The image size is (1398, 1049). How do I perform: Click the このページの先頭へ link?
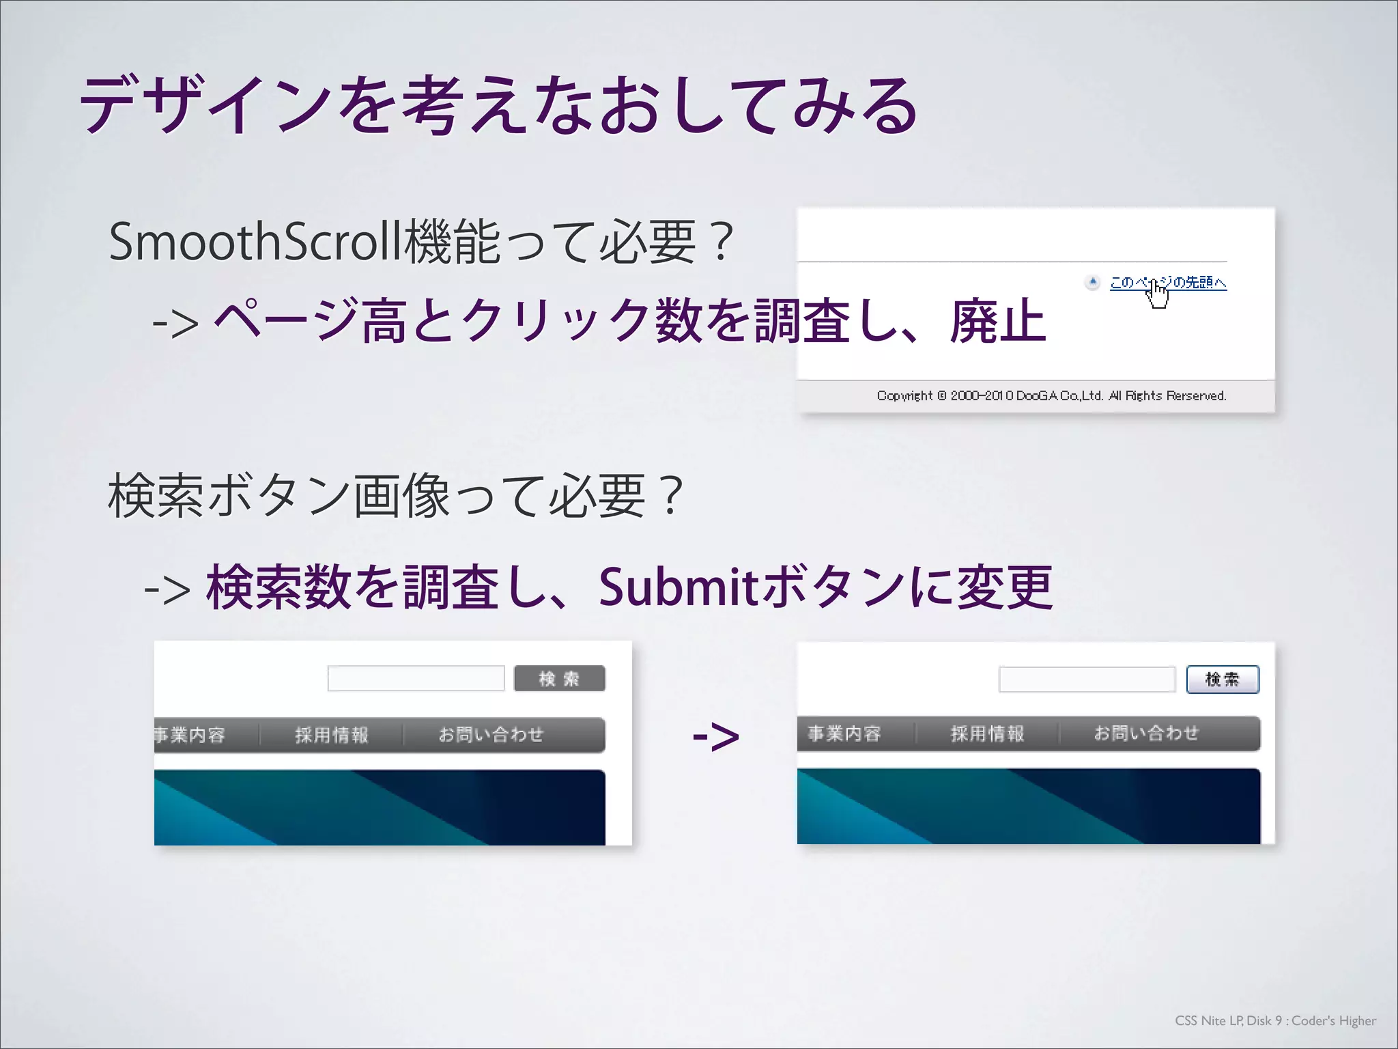tap(1168, 282)
